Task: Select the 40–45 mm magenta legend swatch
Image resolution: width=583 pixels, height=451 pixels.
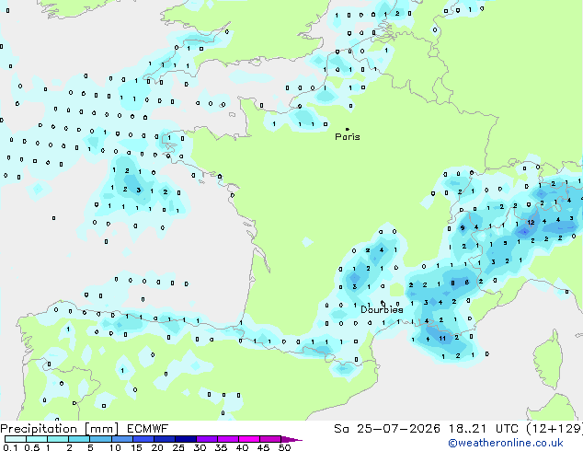Action: click(x=249, y=439)
